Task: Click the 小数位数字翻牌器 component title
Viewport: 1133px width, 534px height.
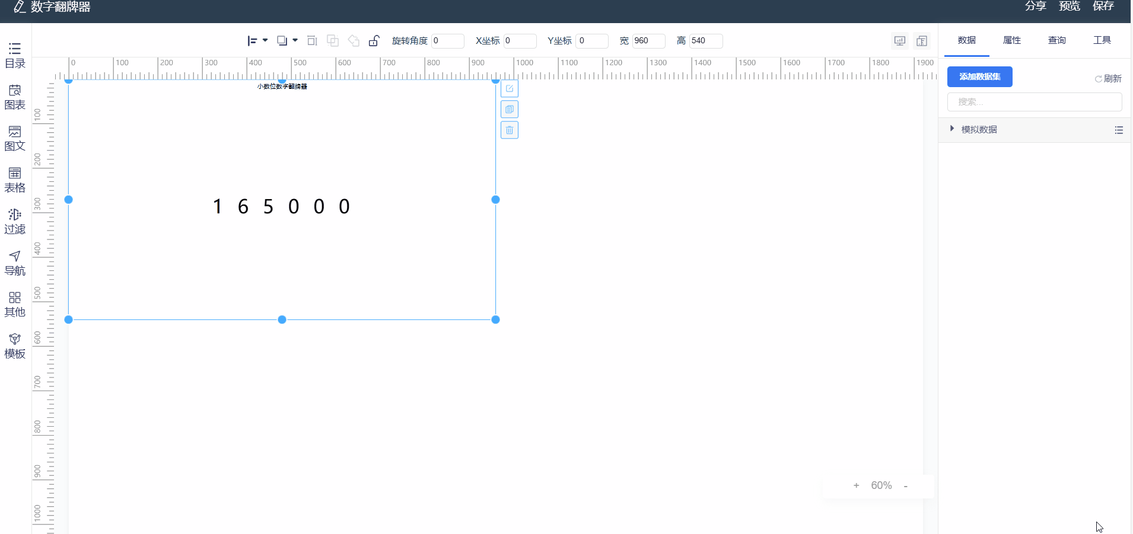Action: [282, 87]
